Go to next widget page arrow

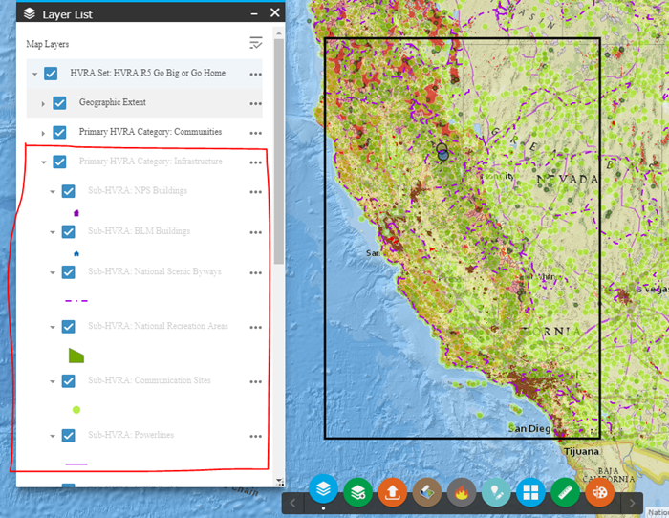[632, 503]
